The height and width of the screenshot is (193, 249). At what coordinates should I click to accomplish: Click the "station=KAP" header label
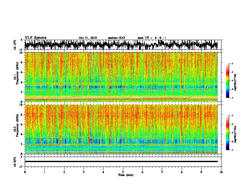117,38
